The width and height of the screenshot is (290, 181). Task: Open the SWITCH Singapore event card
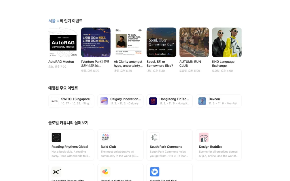[x=71, y=101]
